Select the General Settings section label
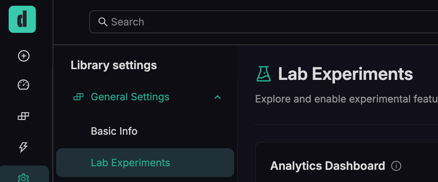This screenshot has width=438, height=182. click(x=130, y=97)
